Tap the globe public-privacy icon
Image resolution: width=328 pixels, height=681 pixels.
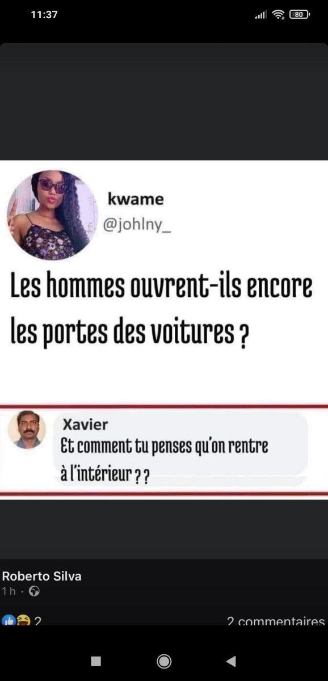pyautogui.click(x=34, y=591)
